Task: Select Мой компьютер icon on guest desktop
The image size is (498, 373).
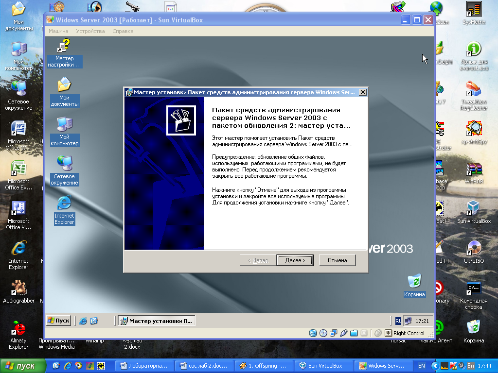Action: click(65, 131)
